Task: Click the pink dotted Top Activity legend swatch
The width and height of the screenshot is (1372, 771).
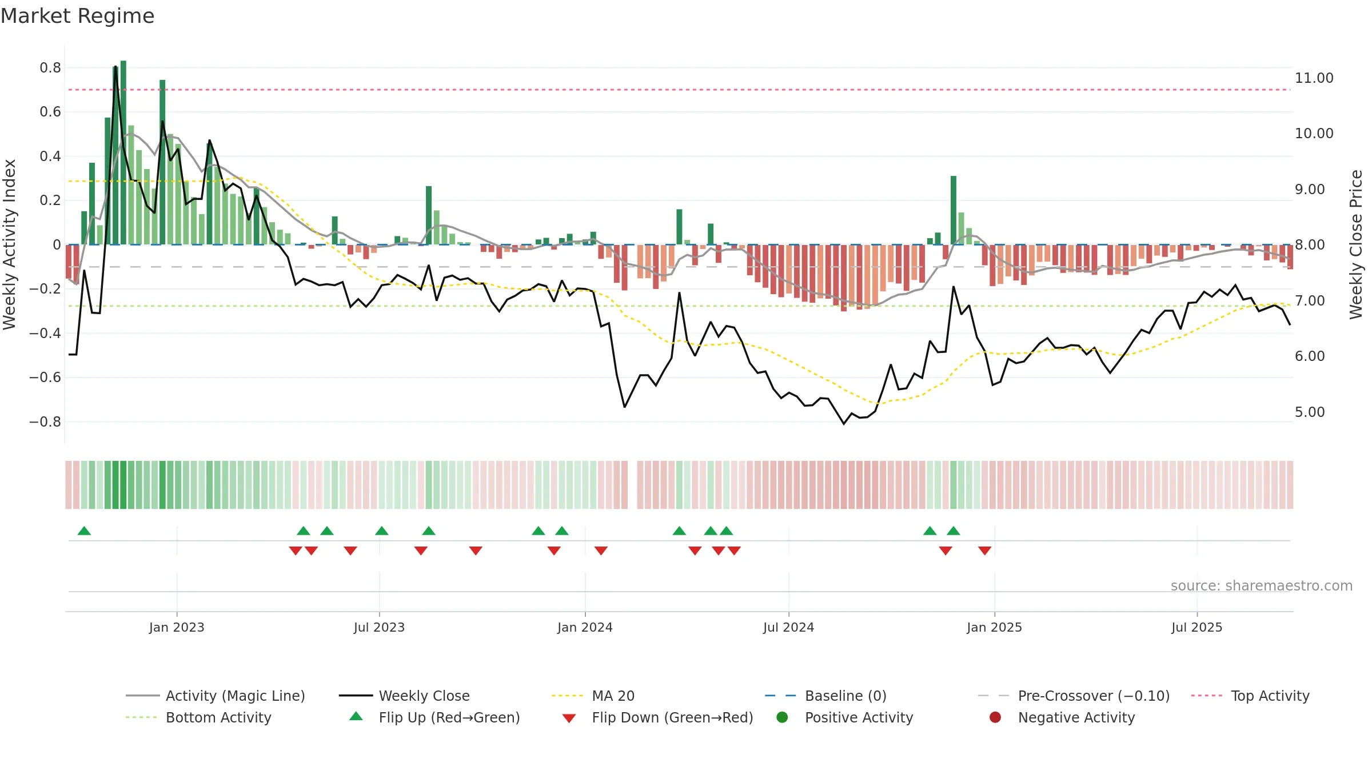Action: [1207, 696]
